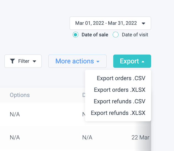Viewport: 174px width, 151px height.
Task: Click the Filter button caret arrow
Action: click(35, 61)
